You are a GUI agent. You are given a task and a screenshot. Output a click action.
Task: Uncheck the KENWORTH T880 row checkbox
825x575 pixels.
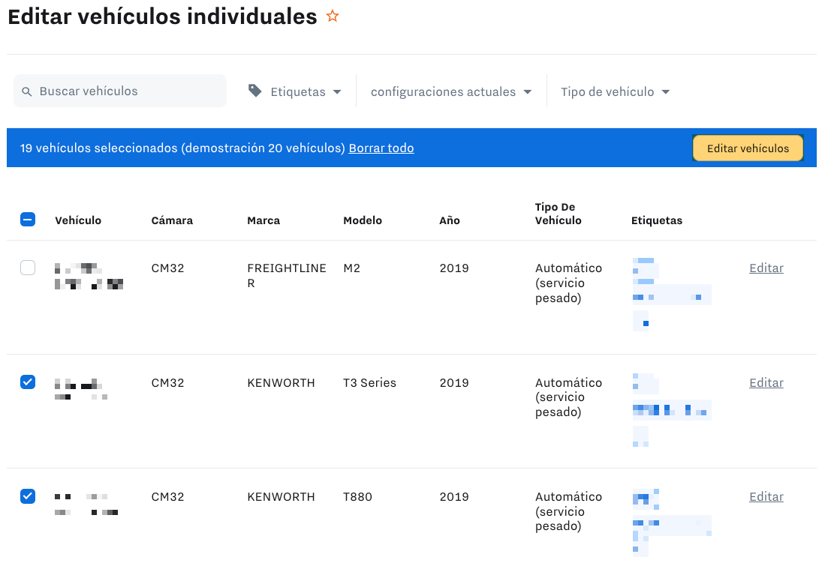tap(28, 496)
